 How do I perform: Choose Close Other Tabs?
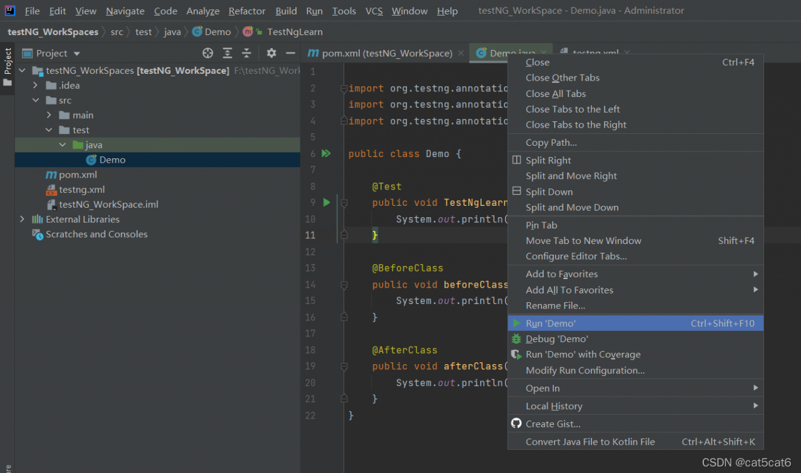point(635,78)
